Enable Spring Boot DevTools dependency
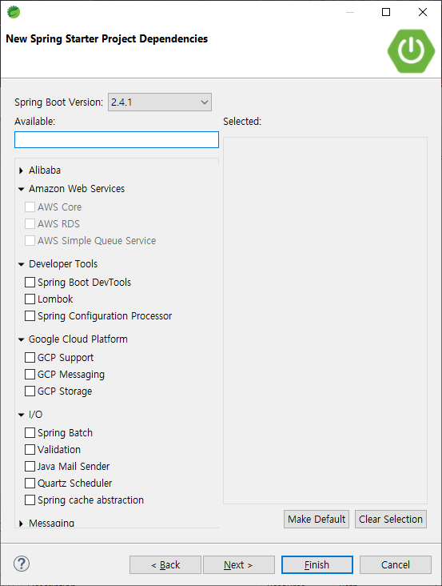 click(x=30, y=282)
